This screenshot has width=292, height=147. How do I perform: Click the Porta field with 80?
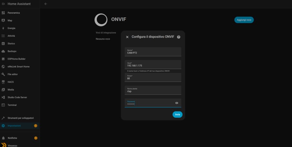(153, 77)
